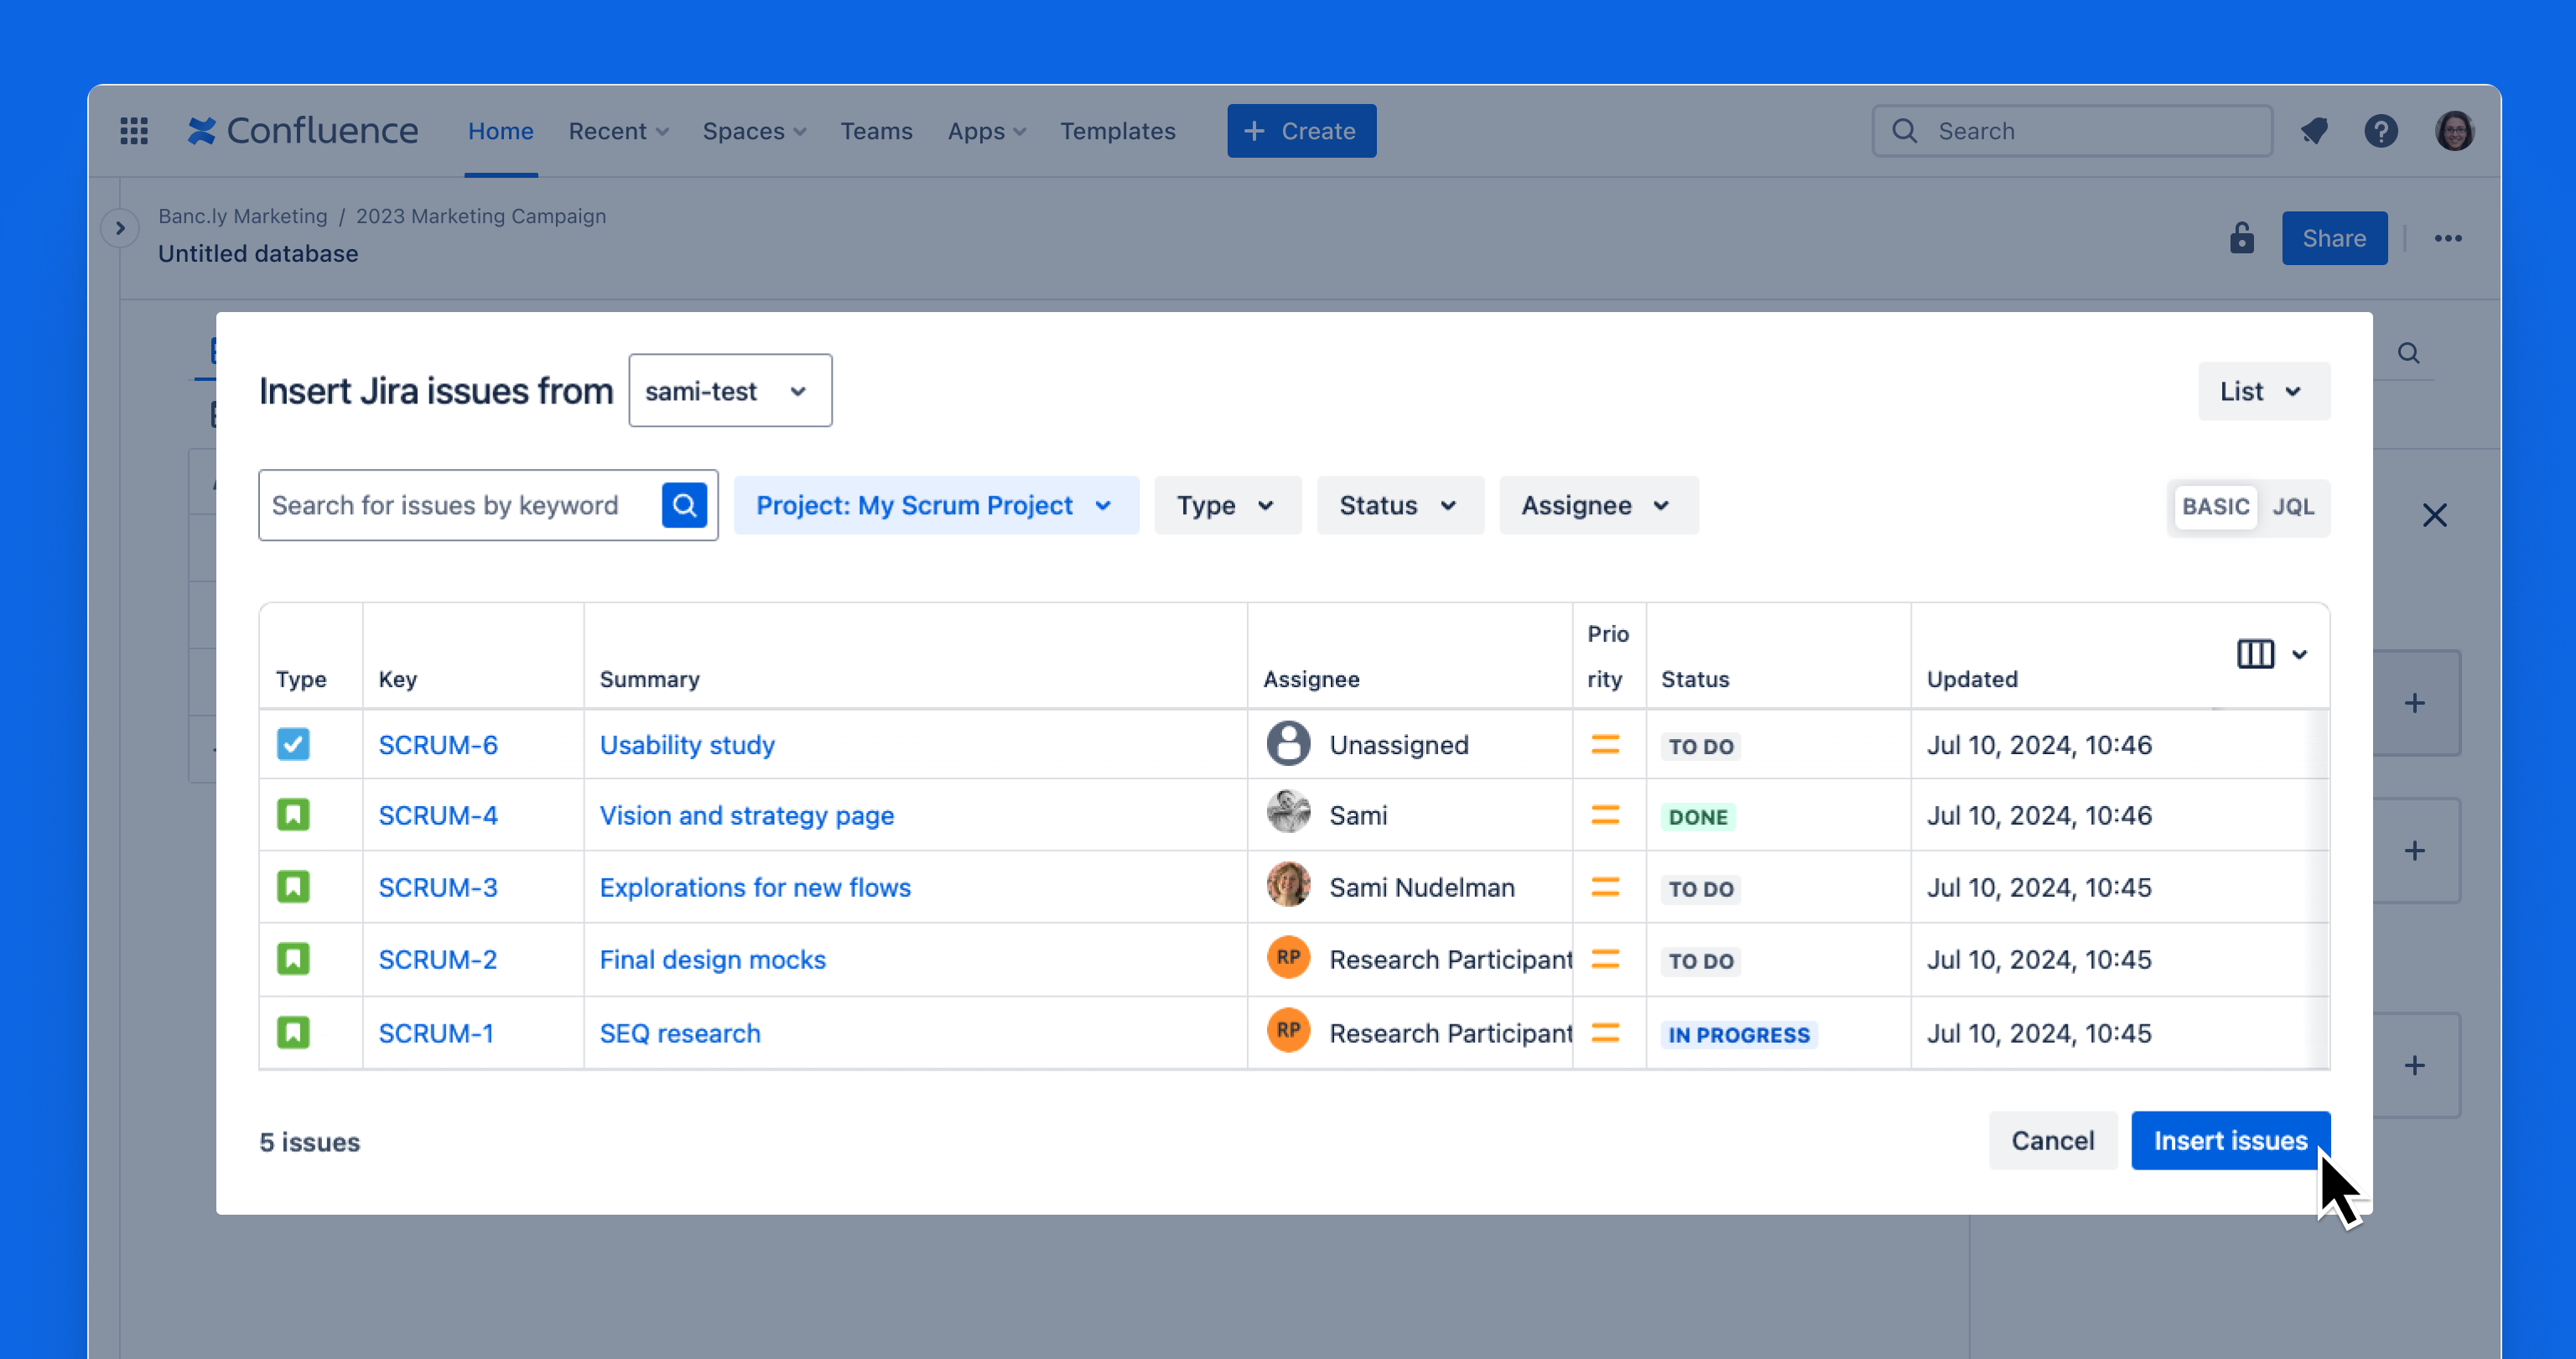Image resolution: width=2576 pixels, height=1359 pixels.
Task: Switch query mode to JQL
Action: [x=2293, y=507]
